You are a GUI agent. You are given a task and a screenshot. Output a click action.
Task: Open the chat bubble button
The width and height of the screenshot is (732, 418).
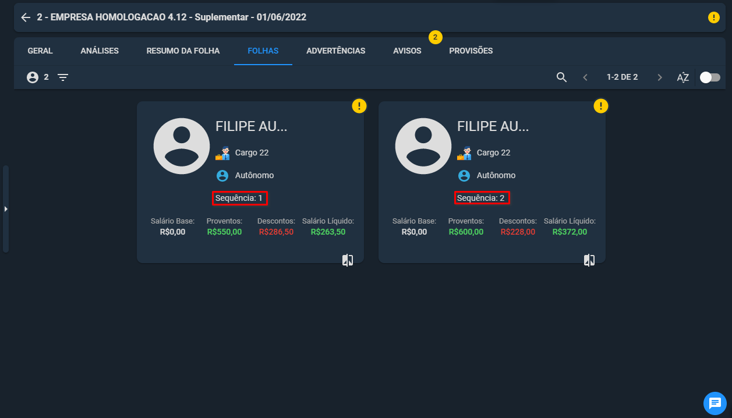coord(715,403)
